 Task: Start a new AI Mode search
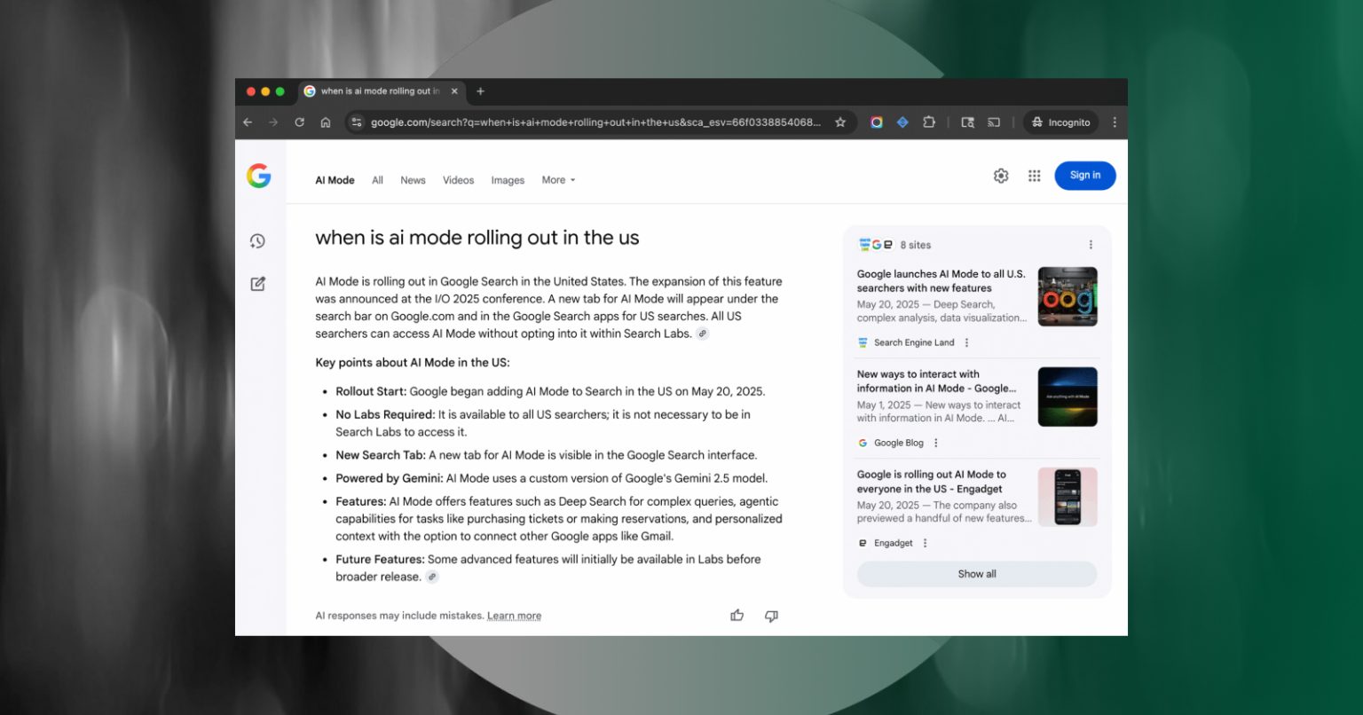(x=257, y=284)
